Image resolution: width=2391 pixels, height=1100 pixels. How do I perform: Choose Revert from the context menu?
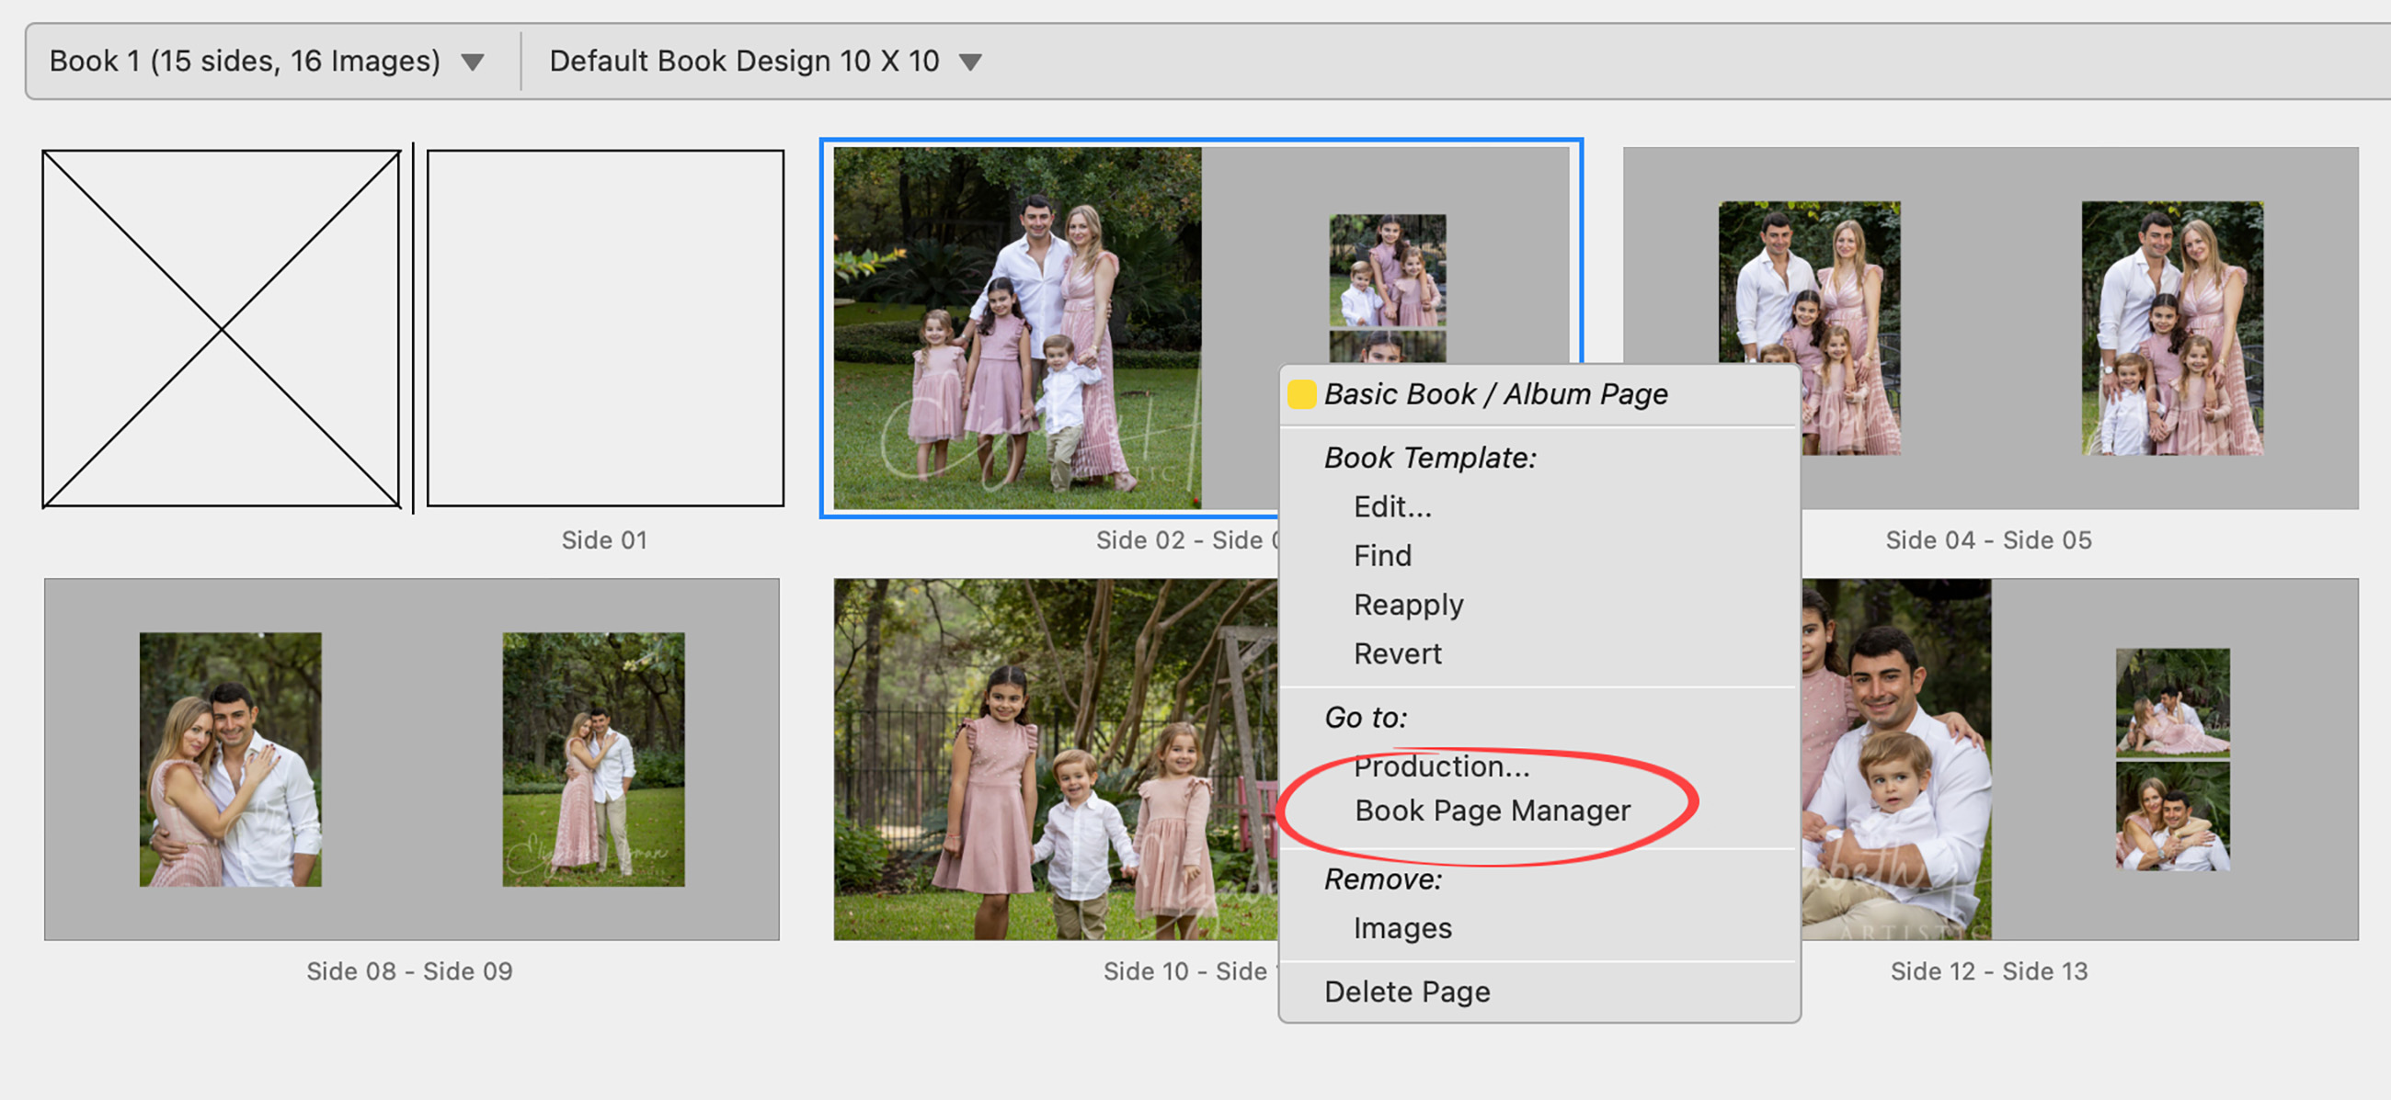[1397, 654]
